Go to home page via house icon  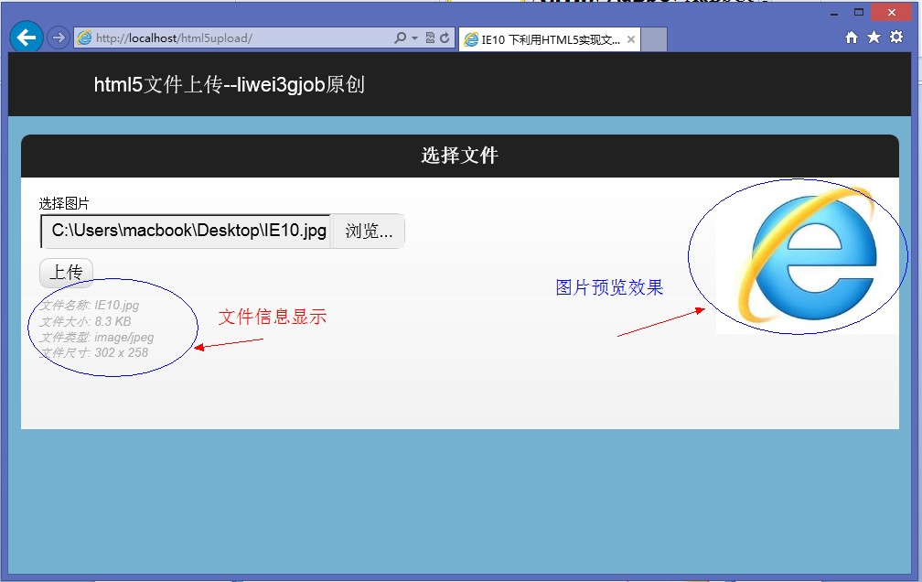pyautogui.click(x=852, y=38)
